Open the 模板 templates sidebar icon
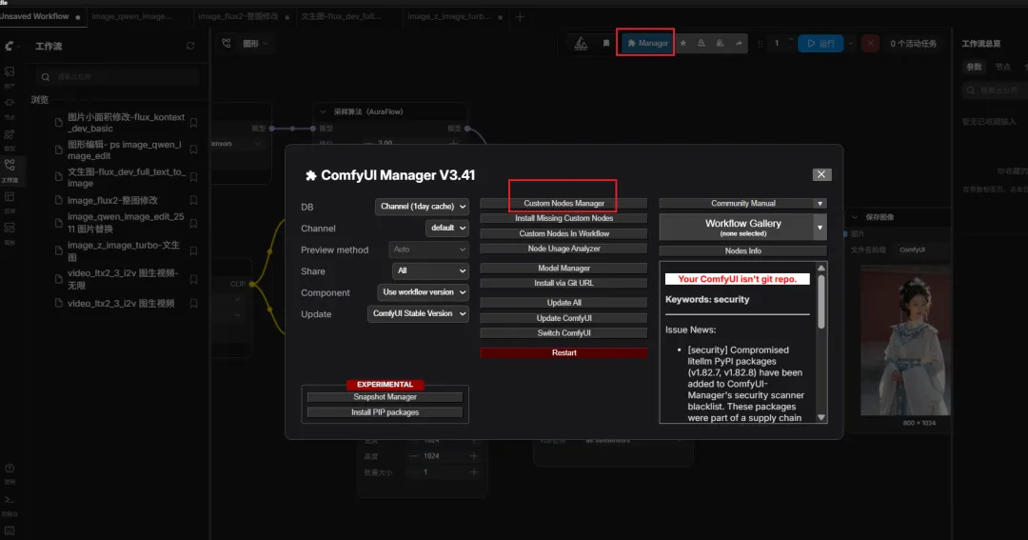Screen dimensions: 1028x540 click(x=10, y=228)
